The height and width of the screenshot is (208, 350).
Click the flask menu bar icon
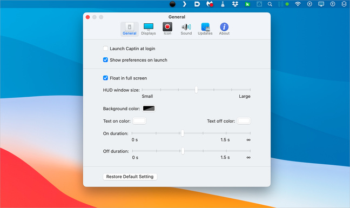[x=223, y=4]
